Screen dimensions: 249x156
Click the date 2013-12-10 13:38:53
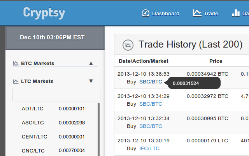point(144,74)
